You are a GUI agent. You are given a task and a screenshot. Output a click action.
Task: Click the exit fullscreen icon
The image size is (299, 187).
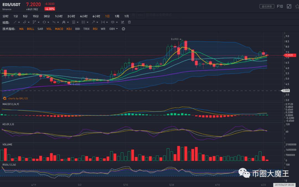coord(289,6)
